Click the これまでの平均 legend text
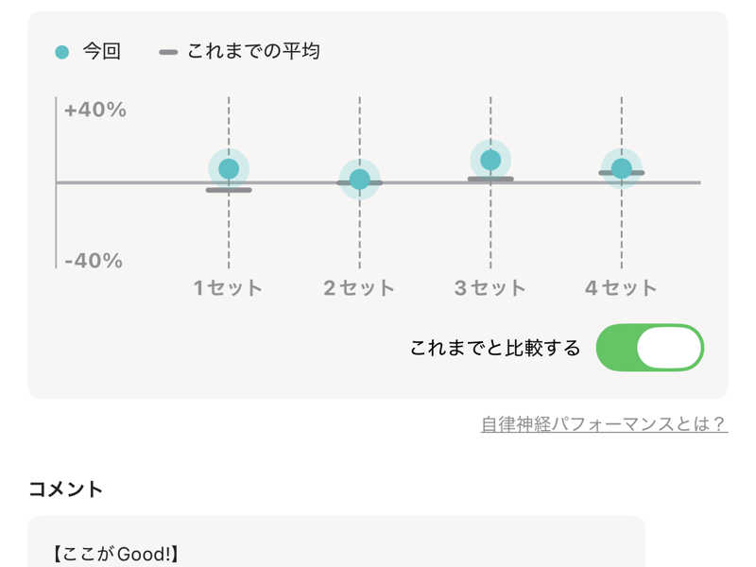Image resolution: width=756 pixels, height=567 pixels. tap(253, 51)
